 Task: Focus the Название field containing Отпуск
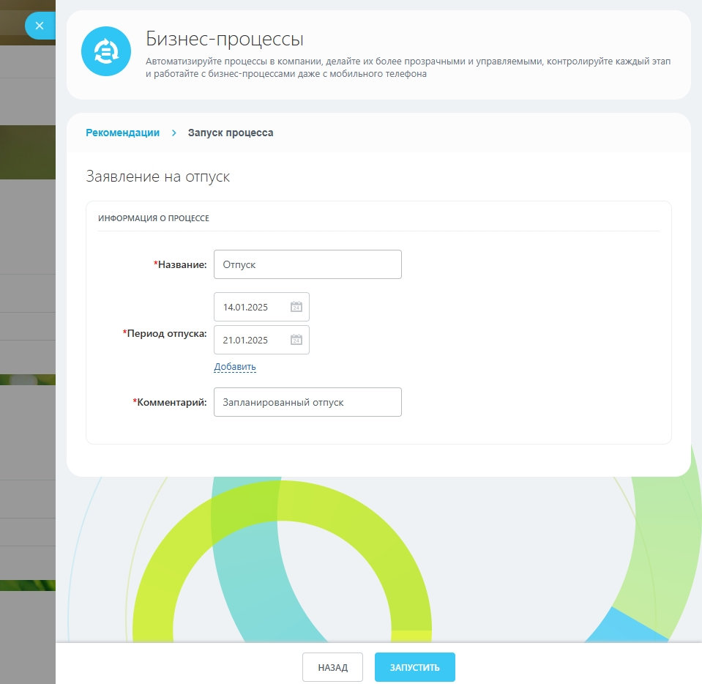[x=307, y=264]
